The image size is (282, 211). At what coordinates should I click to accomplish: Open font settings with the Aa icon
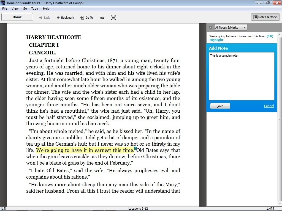point(102,17)
